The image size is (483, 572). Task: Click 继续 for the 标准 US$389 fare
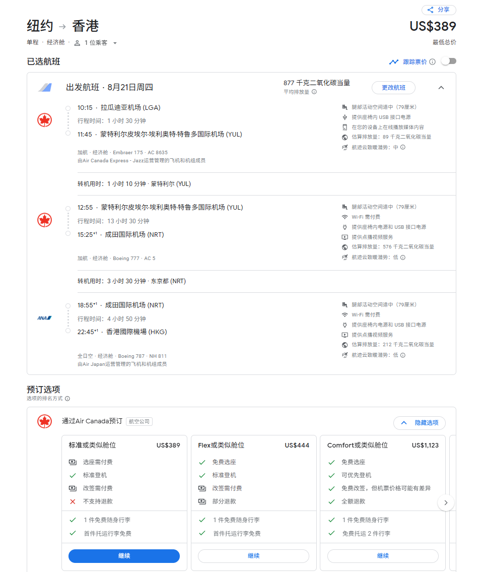[x=124, y=556]
